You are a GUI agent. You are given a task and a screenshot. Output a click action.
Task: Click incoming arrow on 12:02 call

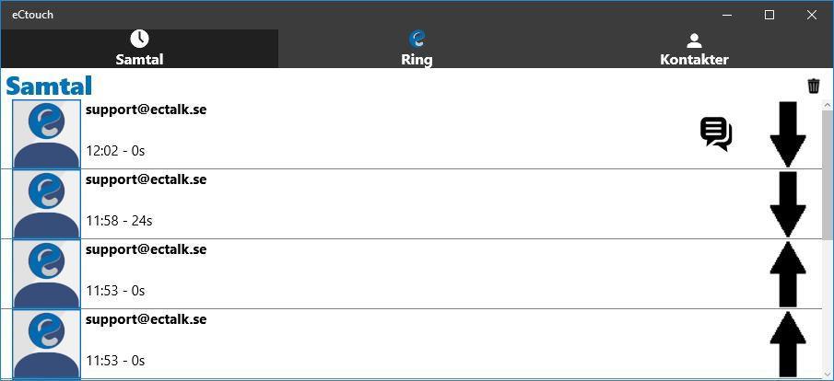[788, 134]
